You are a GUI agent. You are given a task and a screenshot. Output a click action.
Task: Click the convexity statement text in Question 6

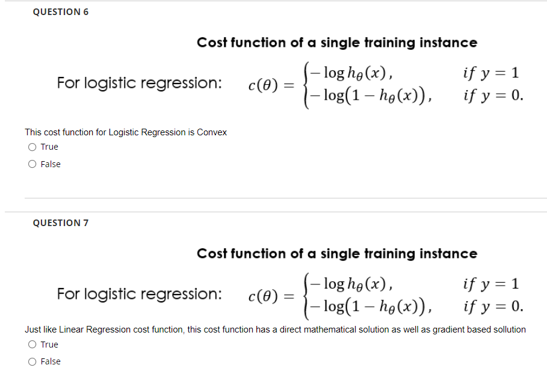(x=125, y=132)
